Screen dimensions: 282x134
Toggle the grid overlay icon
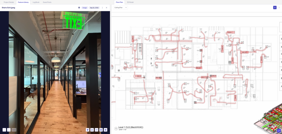tap(101, 130)
